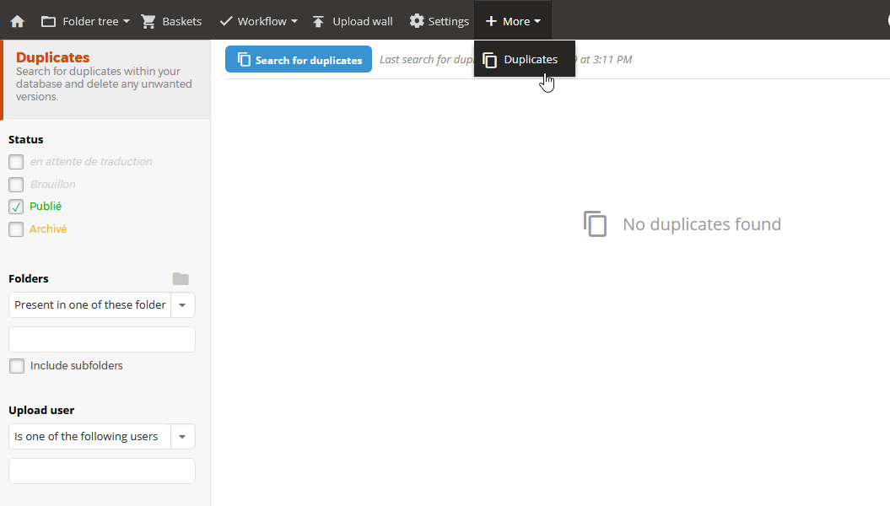Click the More dropdown caret
The height and width of the screenshot is (506, 890).
(x=537, y=22)
